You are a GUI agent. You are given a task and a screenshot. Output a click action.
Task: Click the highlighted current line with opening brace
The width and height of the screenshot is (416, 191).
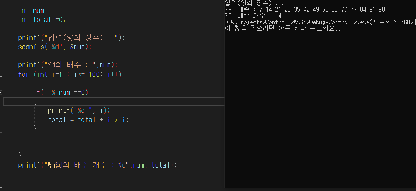pyautogui.click(x=114, y=101)
